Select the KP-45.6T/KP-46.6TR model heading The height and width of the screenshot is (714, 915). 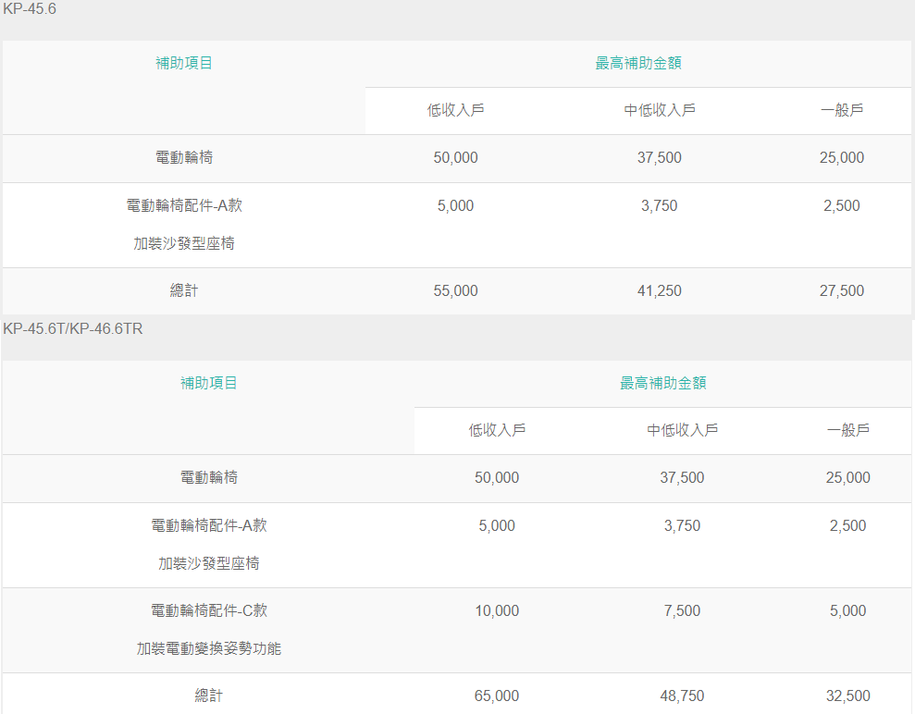tap(73, 329)
